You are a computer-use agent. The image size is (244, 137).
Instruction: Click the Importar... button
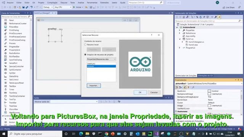(x=94, y=86)
